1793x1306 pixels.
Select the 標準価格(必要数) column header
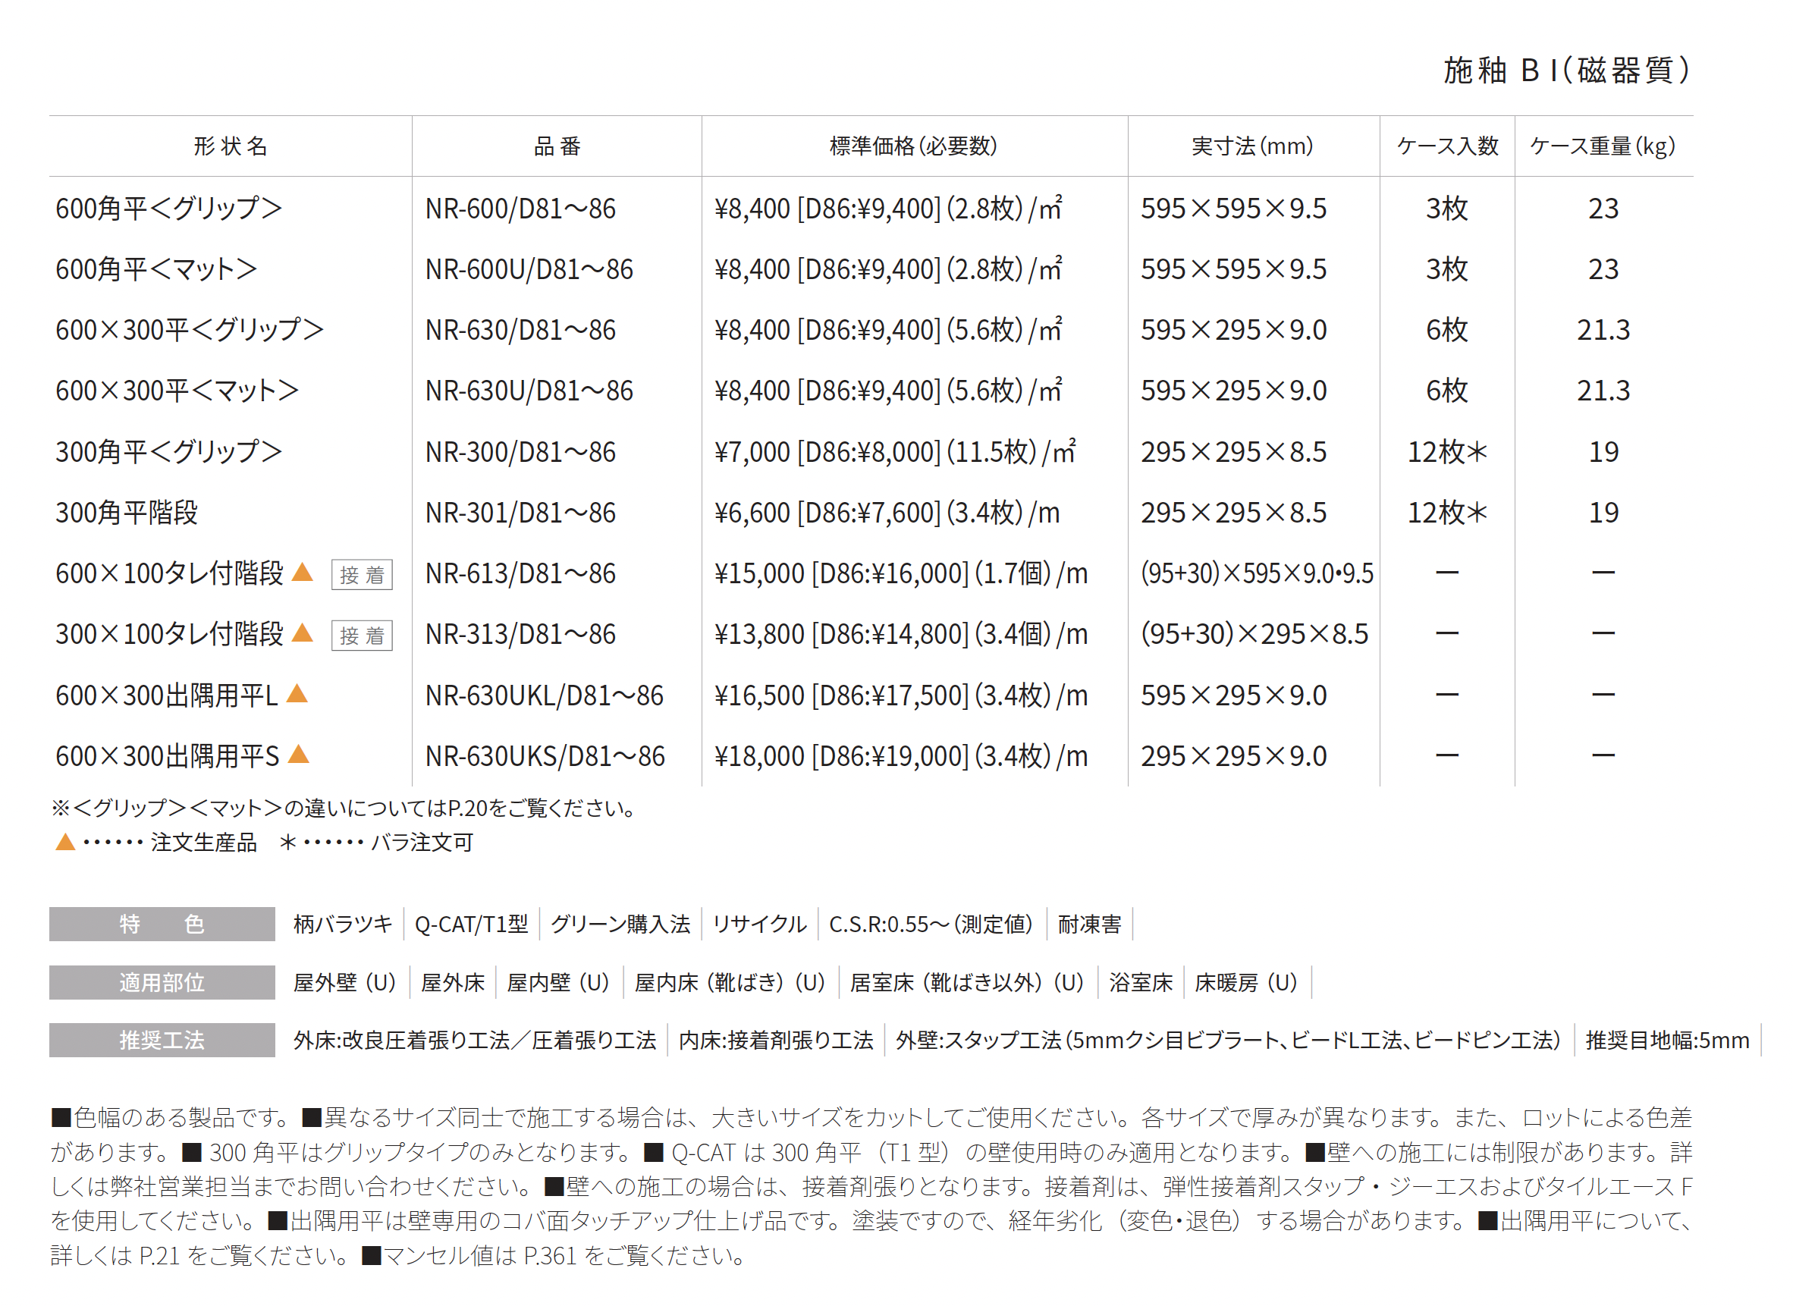(914, 146)
